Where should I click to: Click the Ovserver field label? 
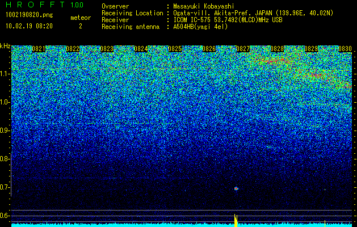coord(115,6)
